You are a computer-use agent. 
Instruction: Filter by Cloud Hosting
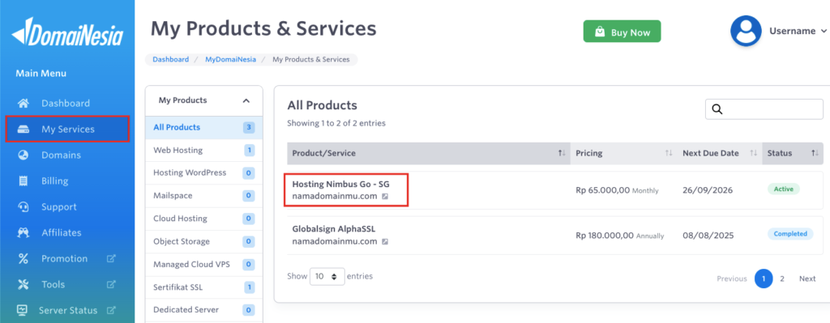[x=203, y=219]
